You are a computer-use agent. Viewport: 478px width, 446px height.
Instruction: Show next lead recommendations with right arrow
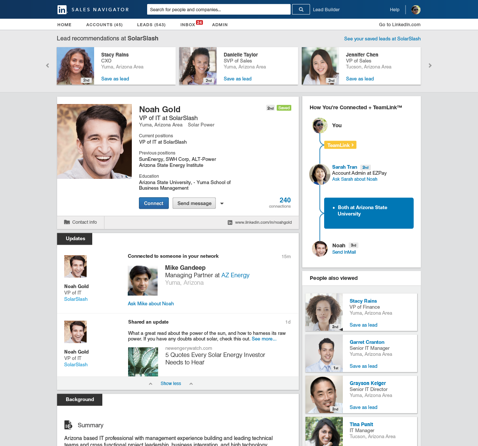point(430,65)
